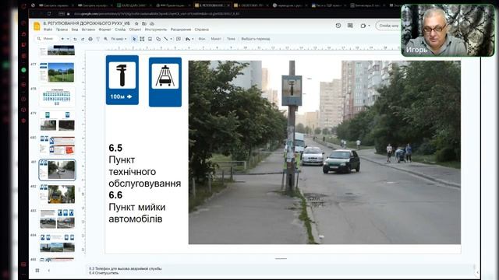Click the 6.5 sign image with 100м
499x280 pixels.
(122, 80)
